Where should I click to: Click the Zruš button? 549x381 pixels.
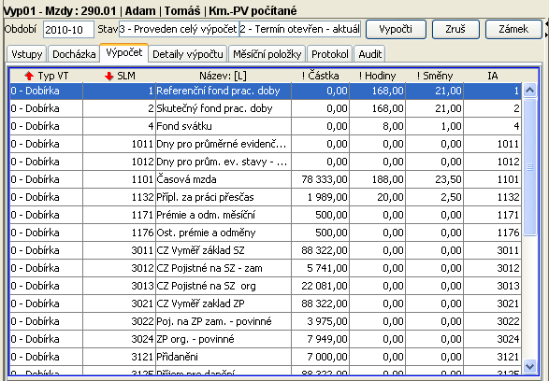tap(455, 29)
